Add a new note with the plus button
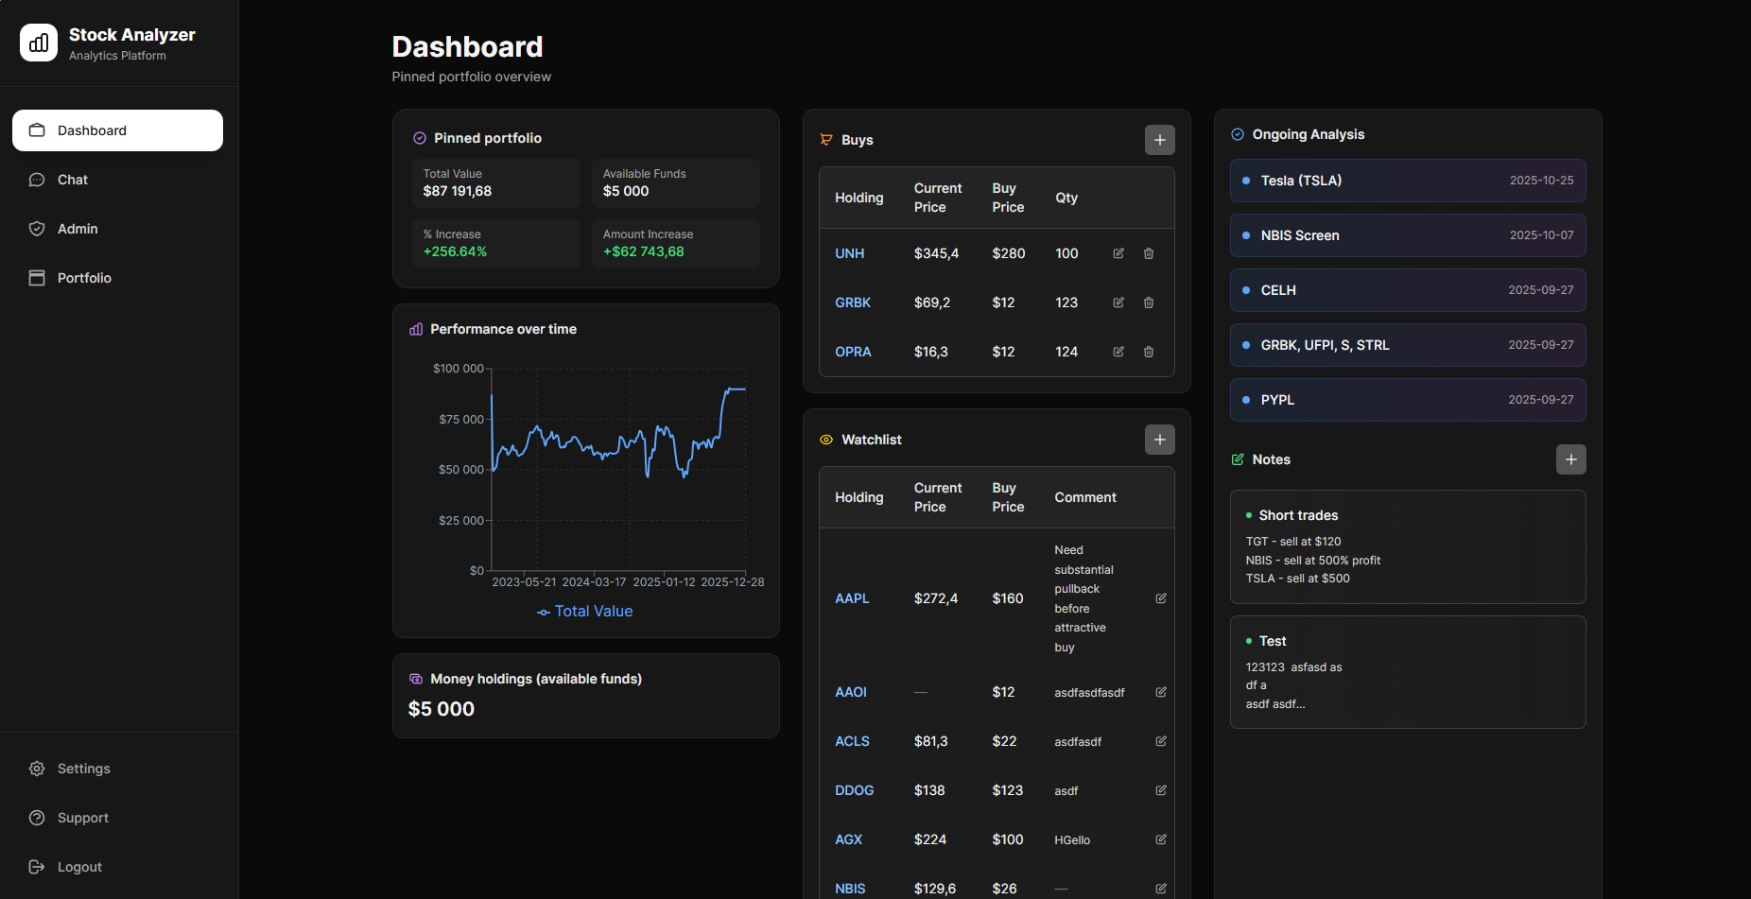The height and width of the screenshot is (899, 1751). [1570, 459]
